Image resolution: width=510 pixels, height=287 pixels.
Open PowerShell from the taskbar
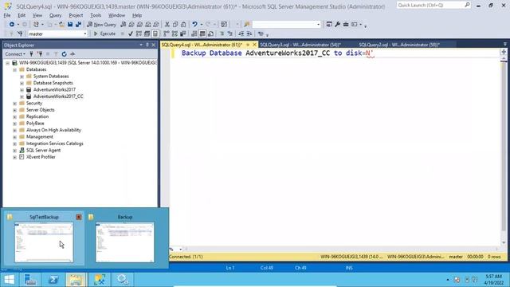pos(53,280)
